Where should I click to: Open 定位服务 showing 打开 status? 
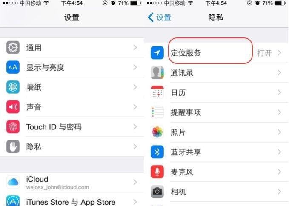point(216,53)
